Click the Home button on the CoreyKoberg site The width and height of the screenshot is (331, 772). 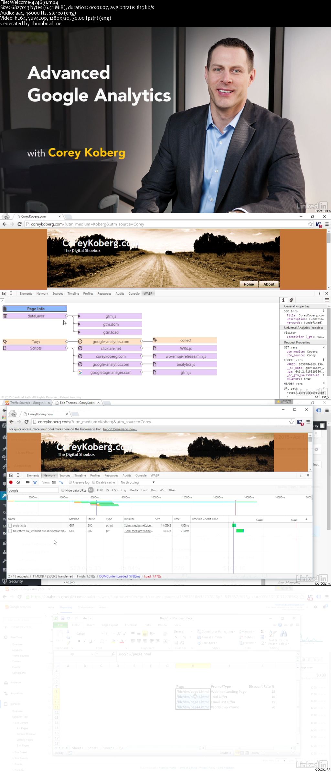249,284
